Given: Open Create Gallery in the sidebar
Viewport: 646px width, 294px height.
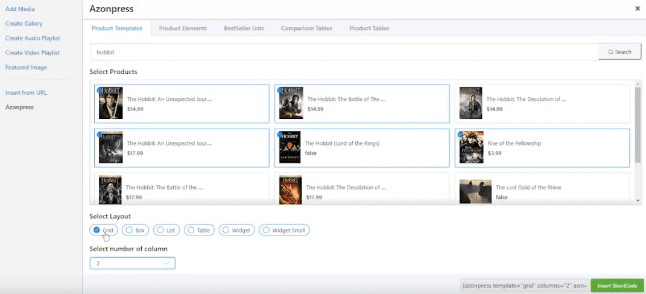Looking at the screenshot, I should point(24,24).
